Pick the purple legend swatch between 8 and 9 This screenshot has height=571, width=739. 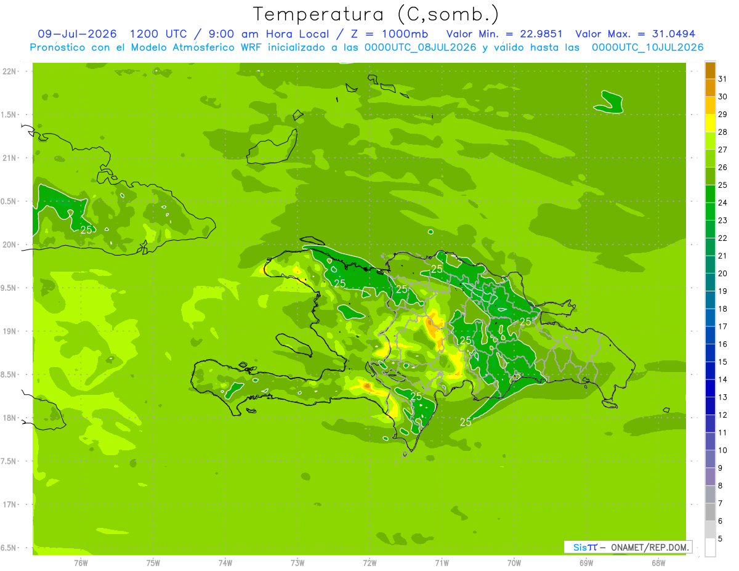coord(710,476)
